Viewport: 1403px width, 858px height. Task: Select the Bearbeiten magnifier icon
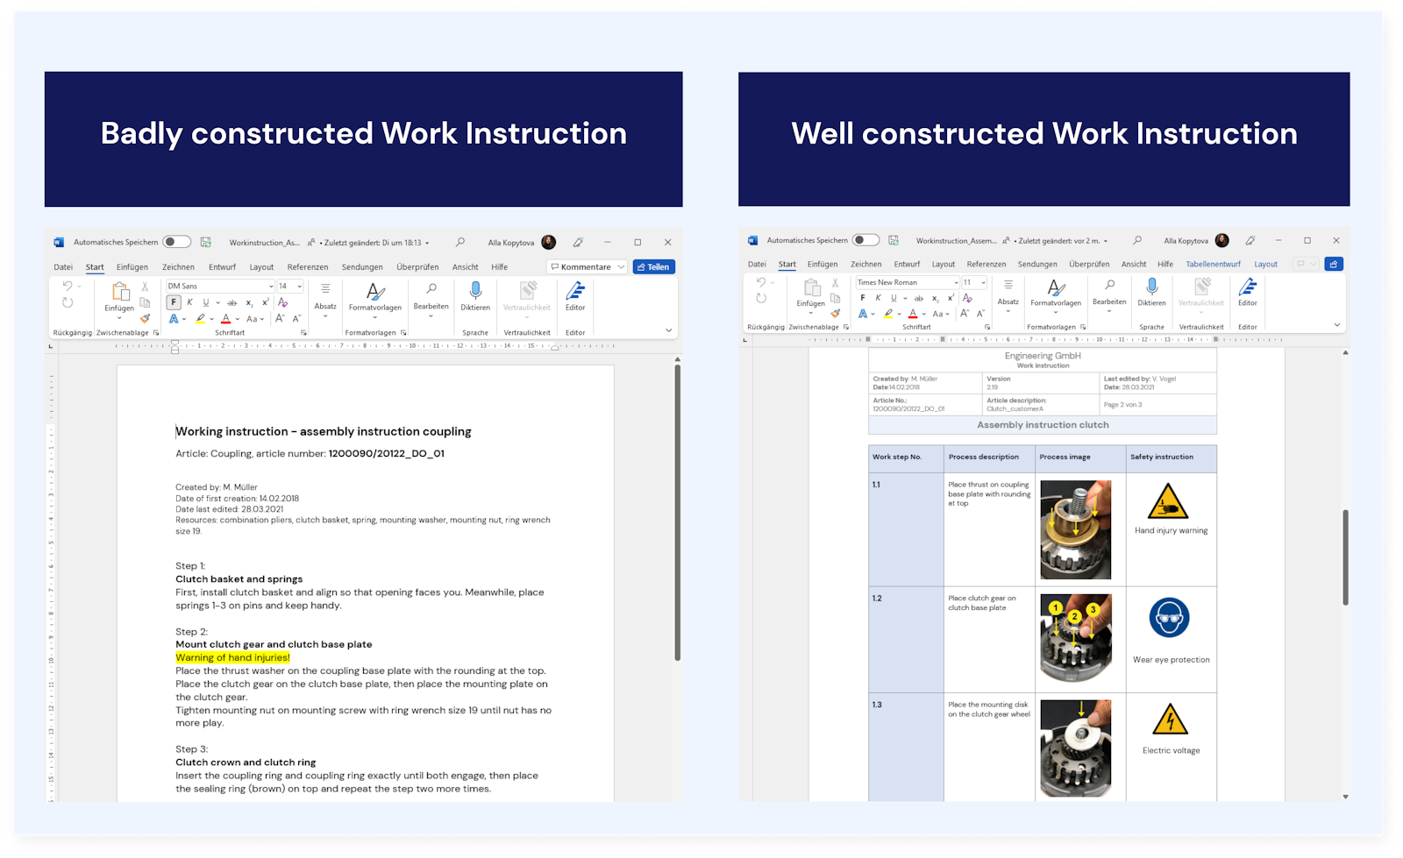click(x=431, y=287)
